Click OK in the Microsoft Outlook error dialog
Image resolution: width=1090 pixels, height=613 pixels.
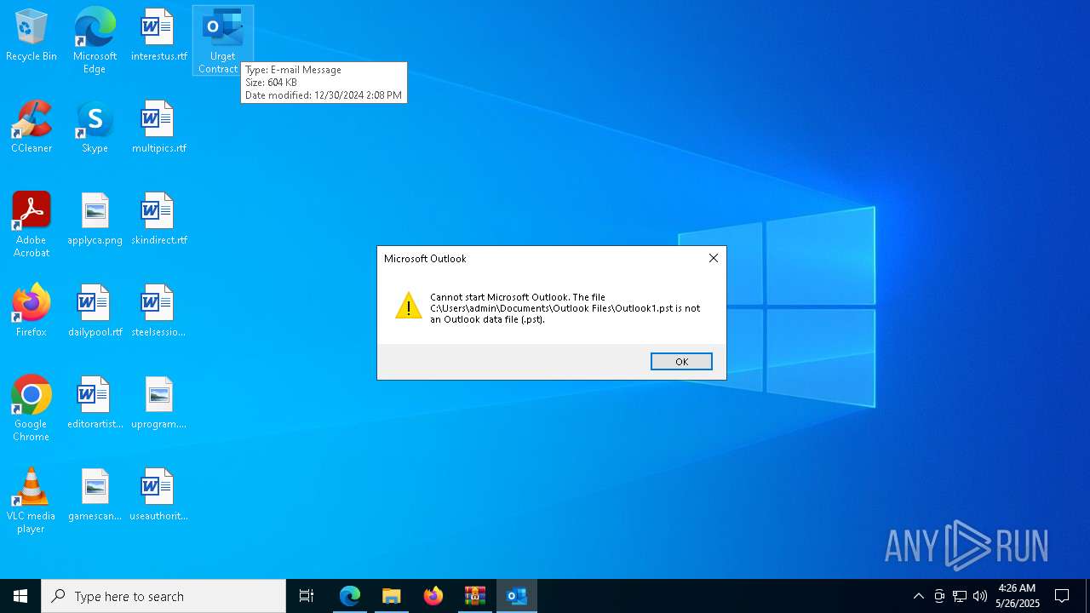tap(681, 362)
